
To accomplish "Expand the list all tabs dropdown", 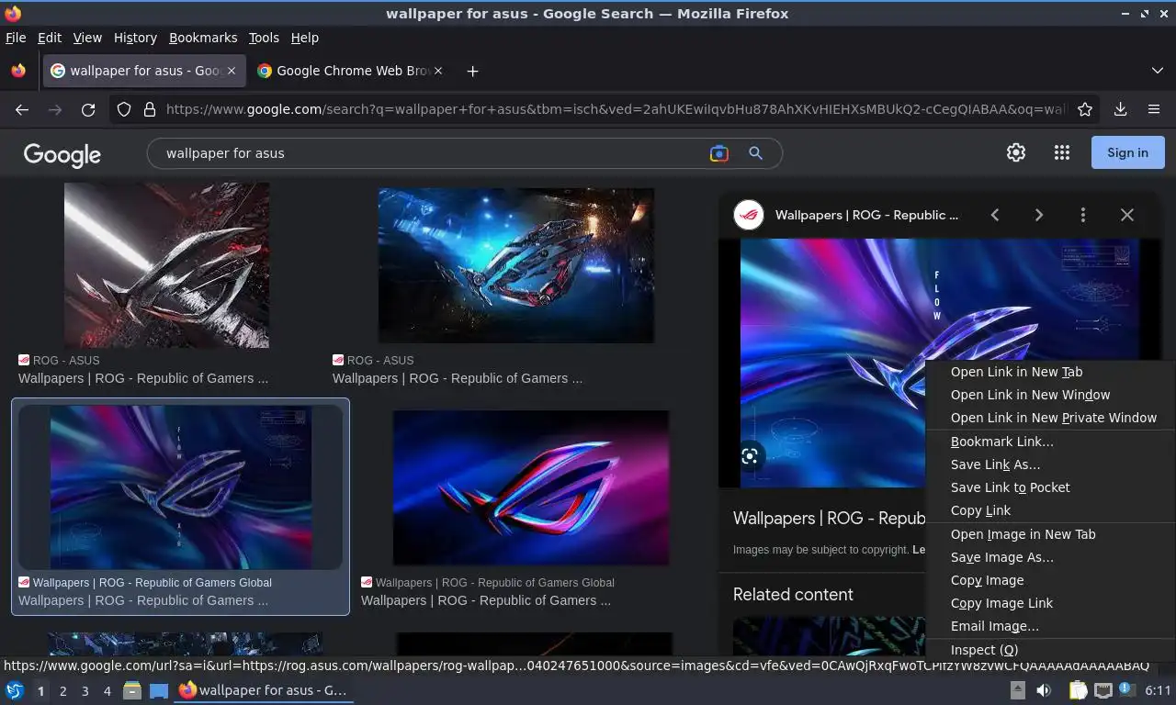I will tap(1158, 71).
